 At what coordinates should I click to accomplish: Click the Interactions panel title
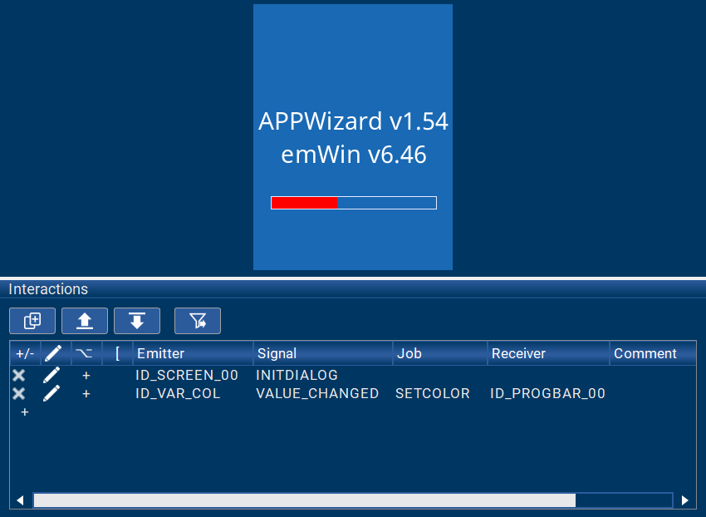pyautogui.click(x=48, y=289)
